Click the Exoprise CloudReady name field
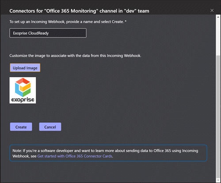This screenshot has width=221, height=183. point(48,33)
